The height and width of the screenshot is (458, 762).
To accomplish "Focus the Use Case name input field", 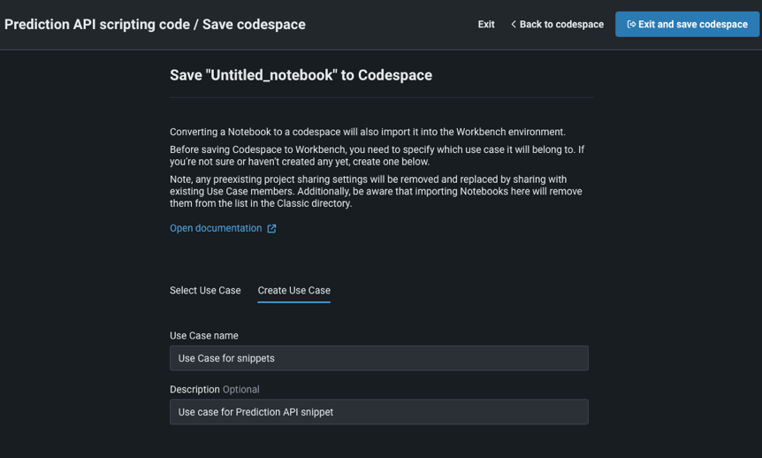I will (x=378, y=358).
